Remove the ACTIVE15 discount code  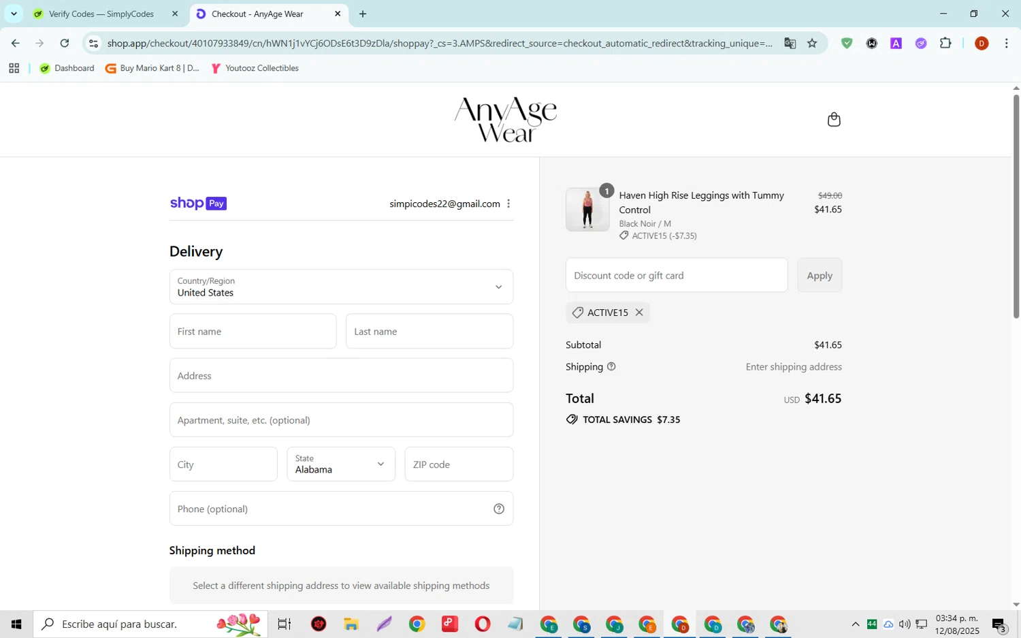pos(639,313)
